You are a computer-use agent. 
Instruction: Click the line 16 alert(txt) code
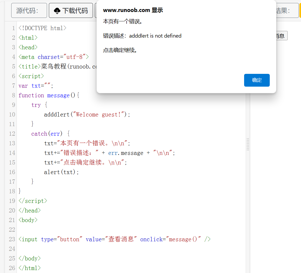61,172
